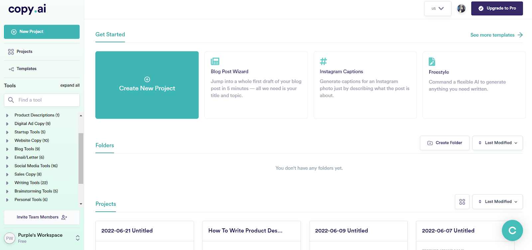Open the user profile avatar
This screenshot has width=532, height=250.
pos(461,9)
